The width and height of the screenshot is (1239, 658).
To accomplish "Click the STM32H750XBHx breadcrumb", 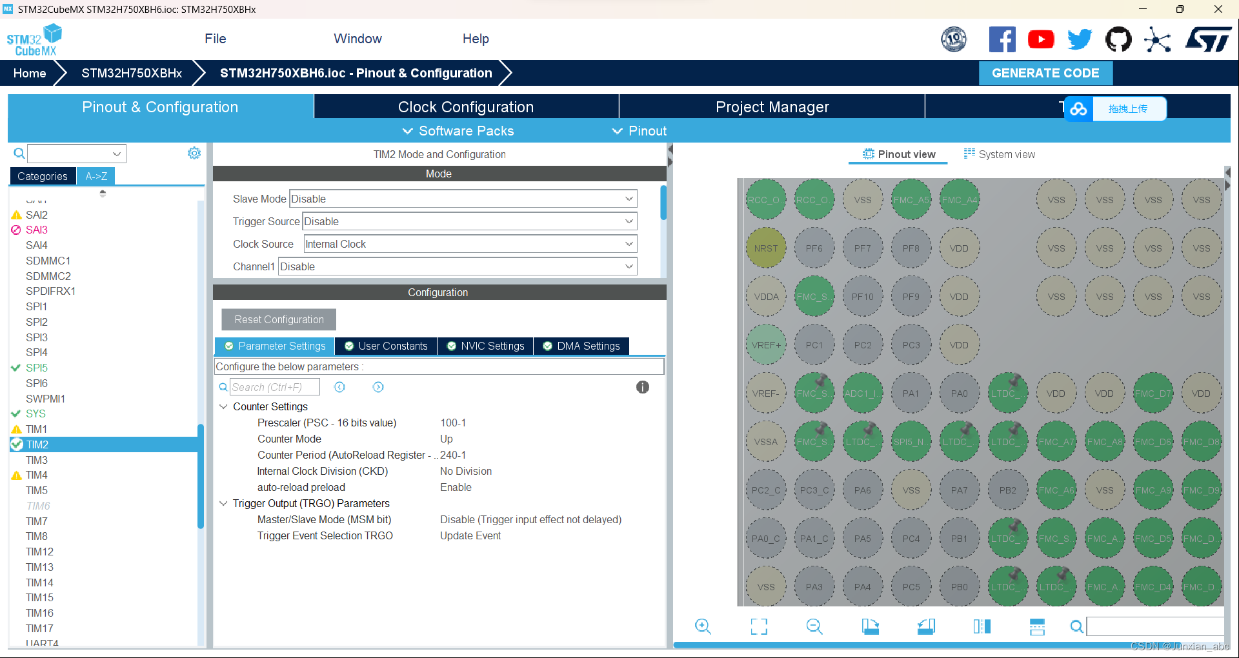I will tap(132, 73).
